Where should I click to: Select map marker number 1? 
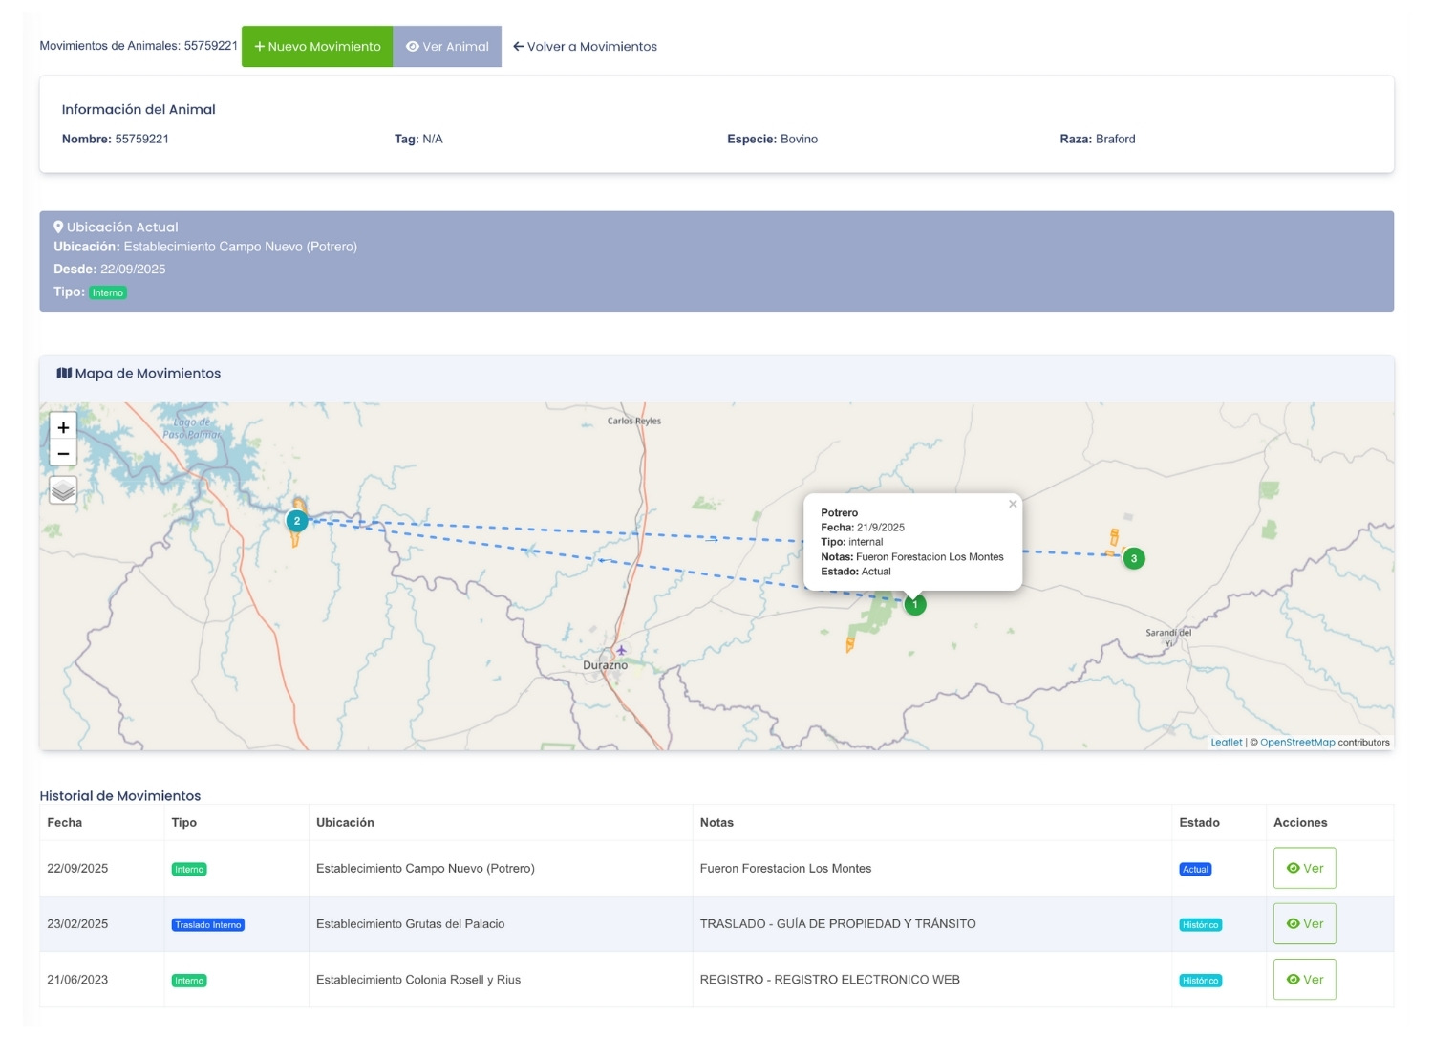point(915,605)
